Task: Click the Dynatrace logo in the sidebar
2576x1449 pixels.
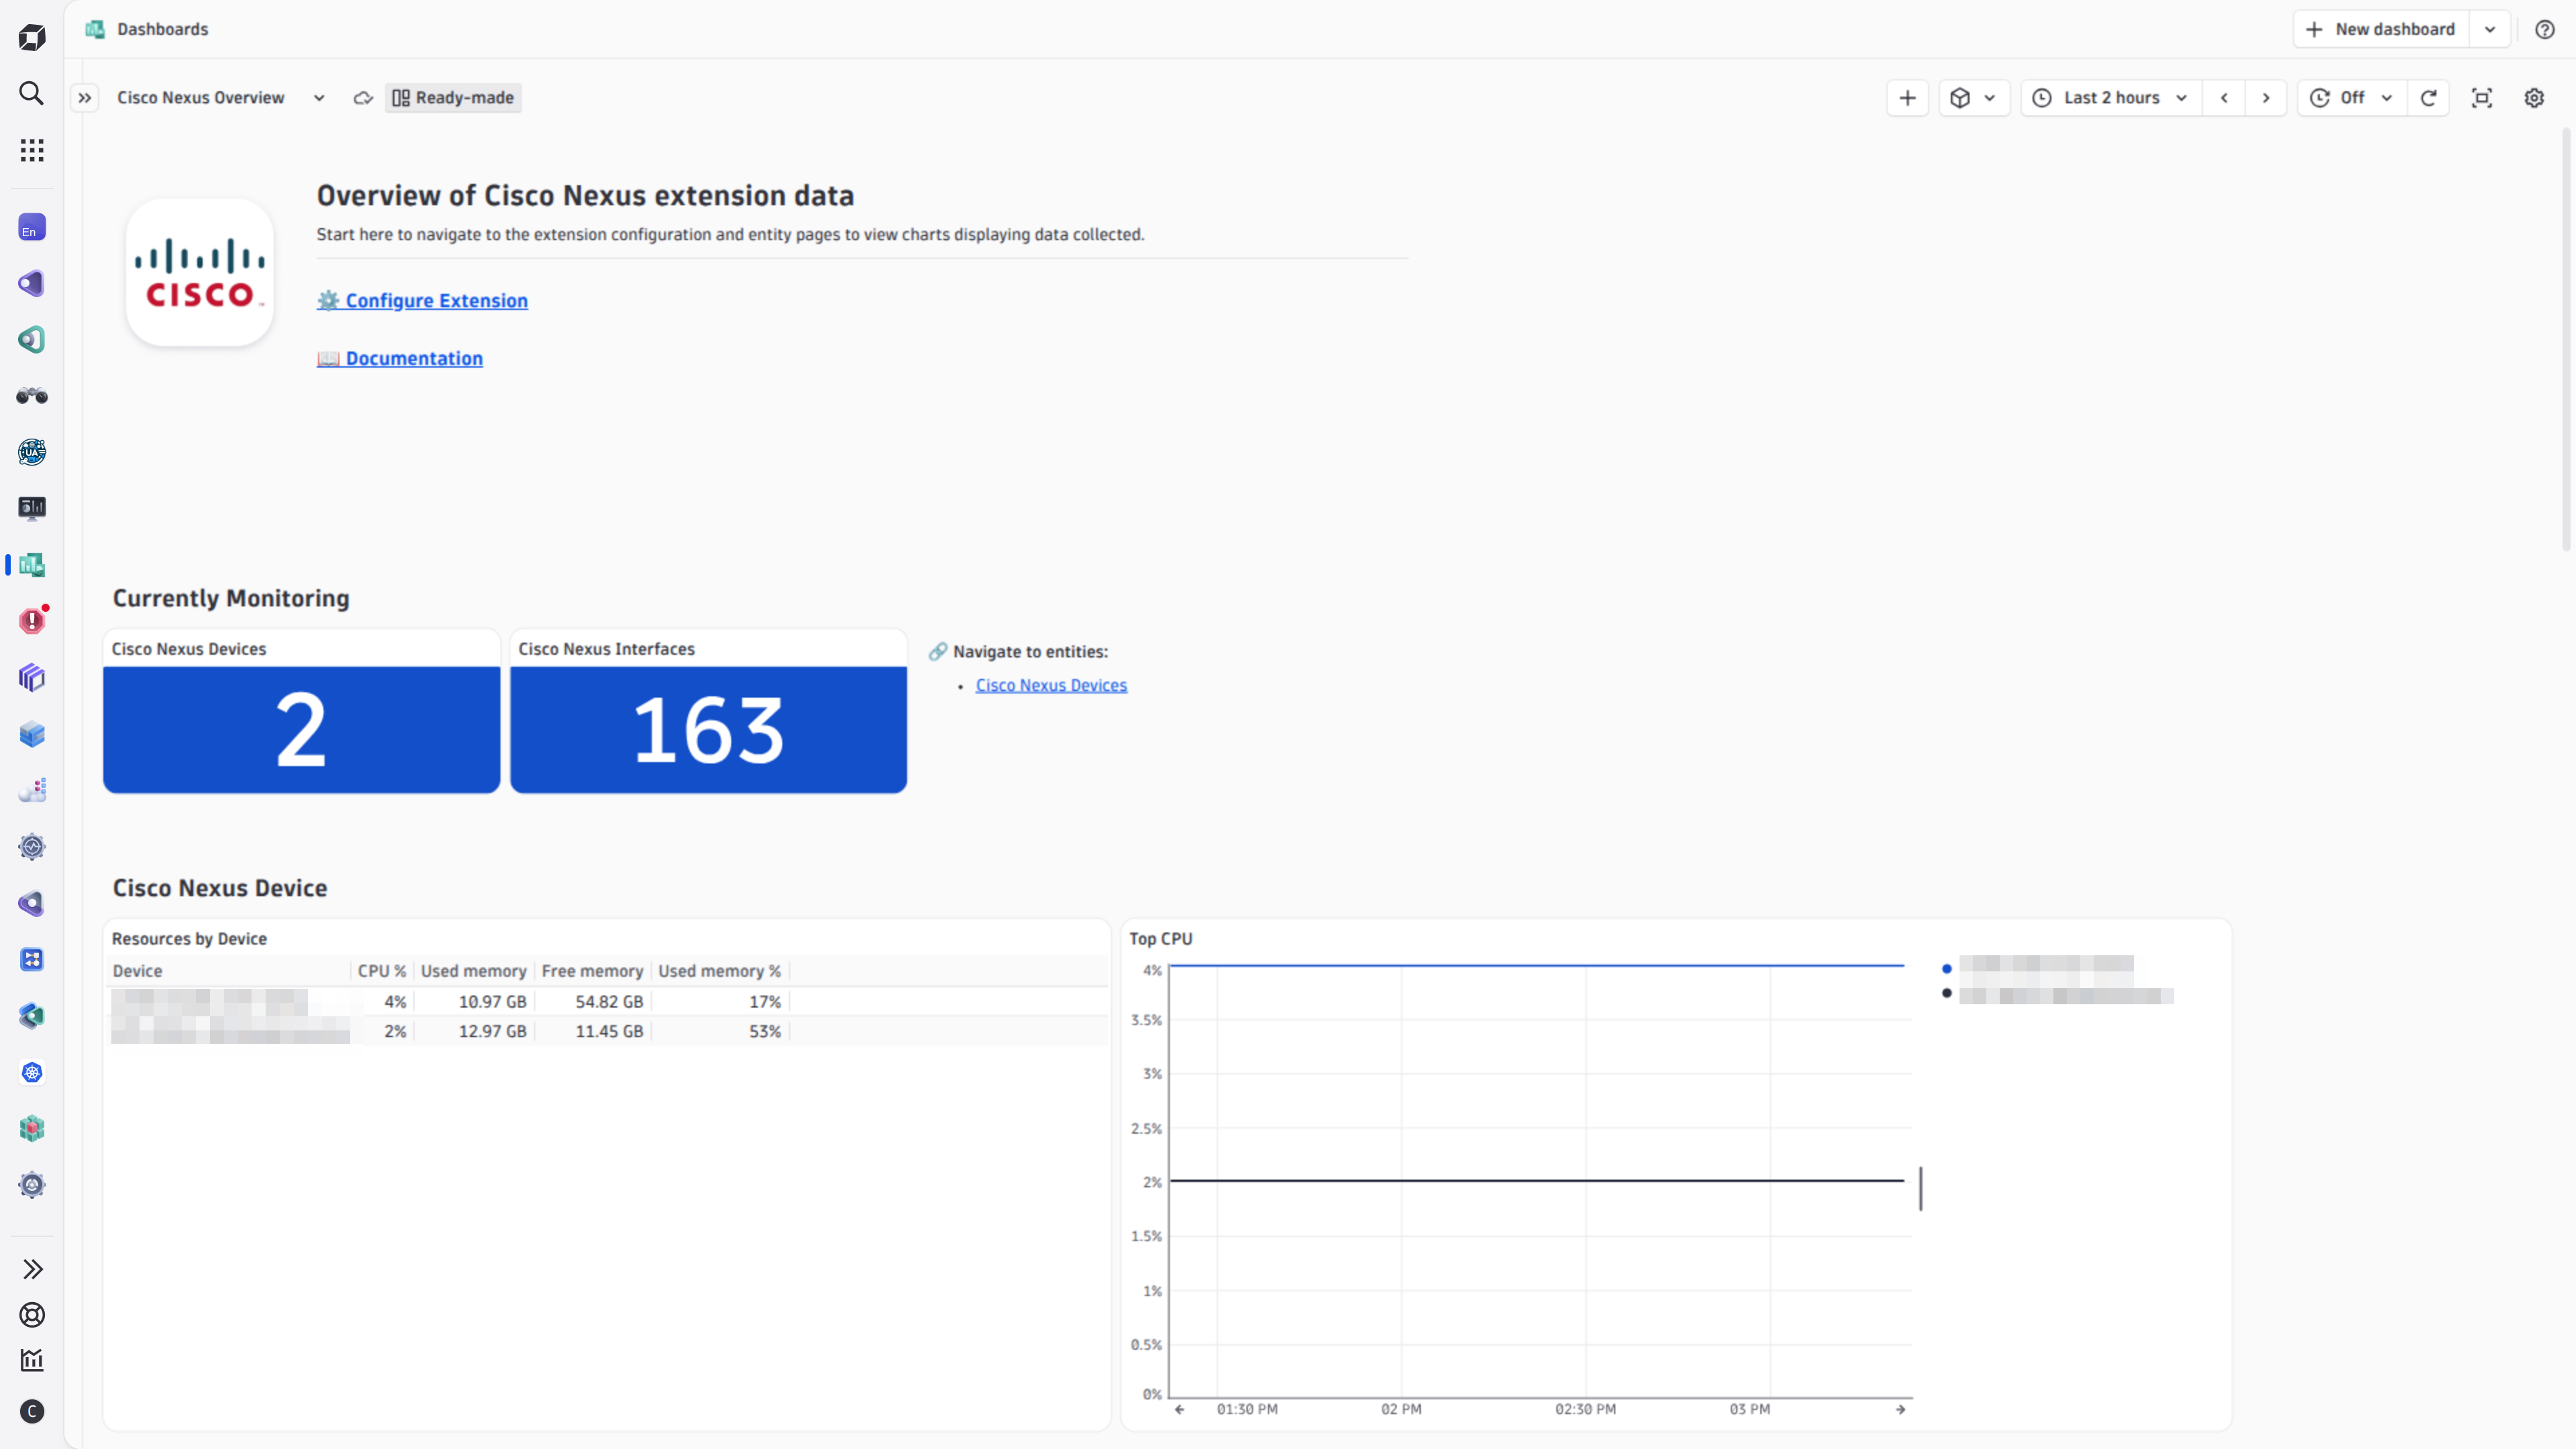Action: pyautogui.click(x=32, y=38)
